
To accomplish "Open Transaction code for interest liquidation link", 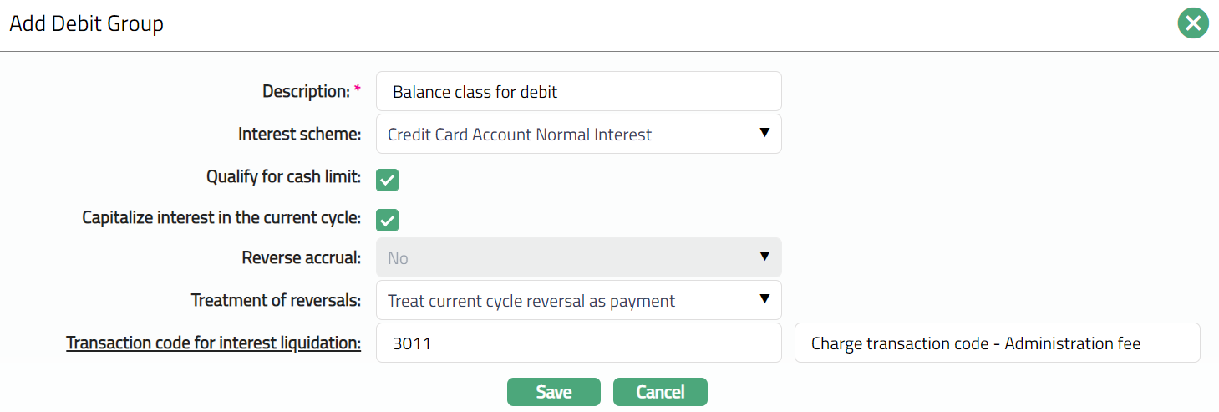I will pyautogui.click(x=213, y=343).
